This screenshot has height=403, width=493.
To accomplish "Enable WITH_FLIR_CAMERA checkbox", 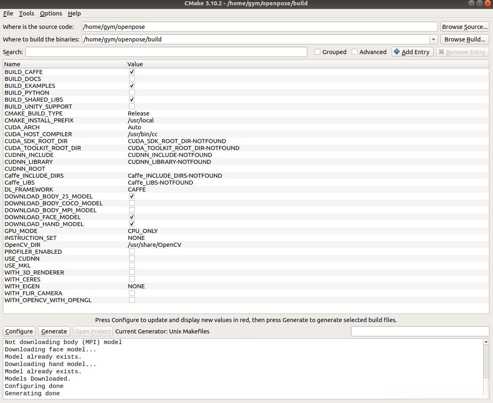I will [132, 293].
